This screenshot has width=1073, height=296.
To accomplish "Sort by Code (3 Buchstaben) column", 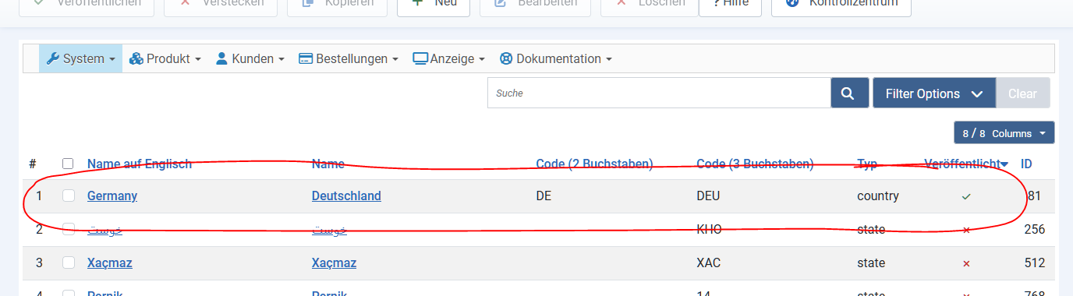I will [755, 164].
